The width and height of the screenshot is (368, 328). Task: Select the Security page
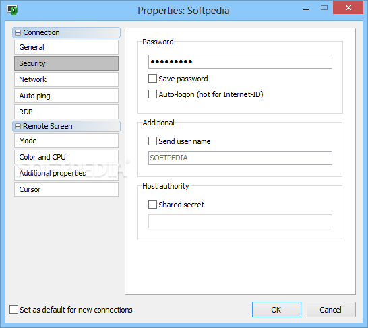(66, 63)
